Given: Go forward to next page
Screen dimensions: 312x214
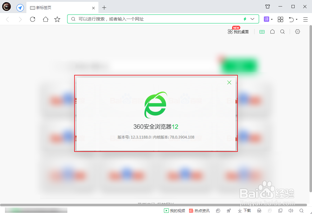Looking at the screenshot, I should tap(20, 19).
